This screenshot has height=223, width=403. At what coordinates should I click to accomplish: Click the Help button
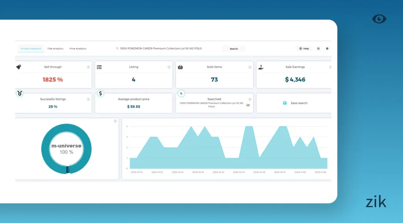coord(304,48)
